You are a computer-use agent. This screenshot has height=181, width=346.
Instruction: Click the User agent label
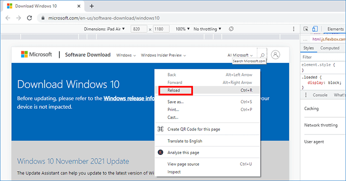click(x=314, y=142)
